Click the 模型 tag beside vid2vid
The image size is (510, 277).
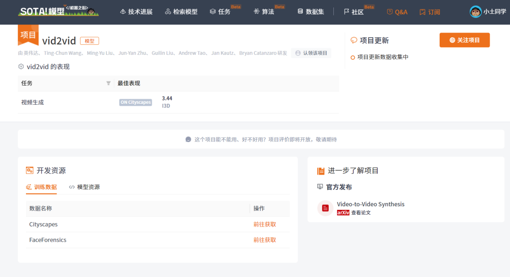tap(89, 41)
